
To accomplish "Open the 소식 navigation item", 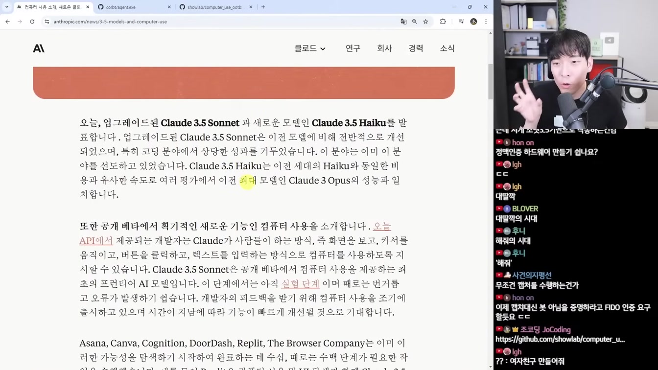I will 447,48.
